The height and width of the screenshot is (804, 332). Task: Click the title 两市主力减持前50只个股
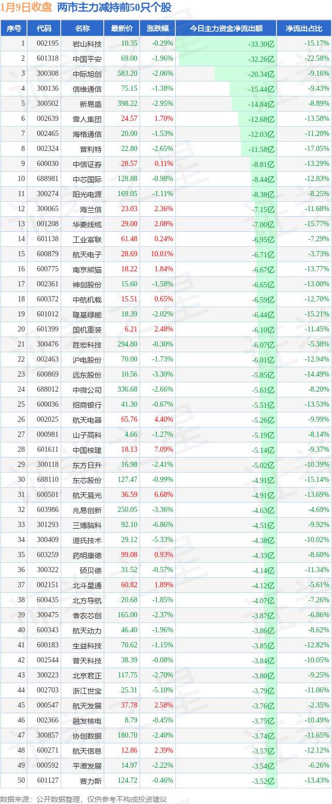[114, 7]
